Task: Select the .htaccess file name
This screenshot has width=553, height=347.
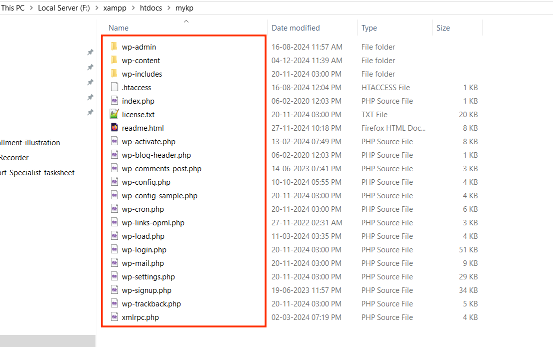Action: (x=136, y=88)
